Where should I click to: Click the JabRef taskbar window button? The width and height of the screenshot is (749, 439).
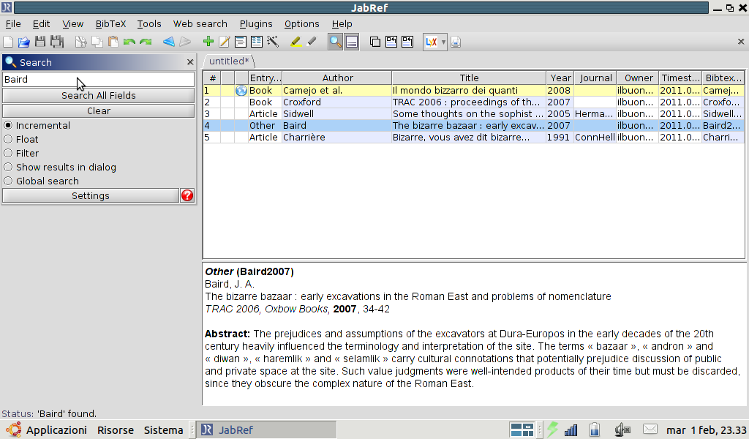268,430
